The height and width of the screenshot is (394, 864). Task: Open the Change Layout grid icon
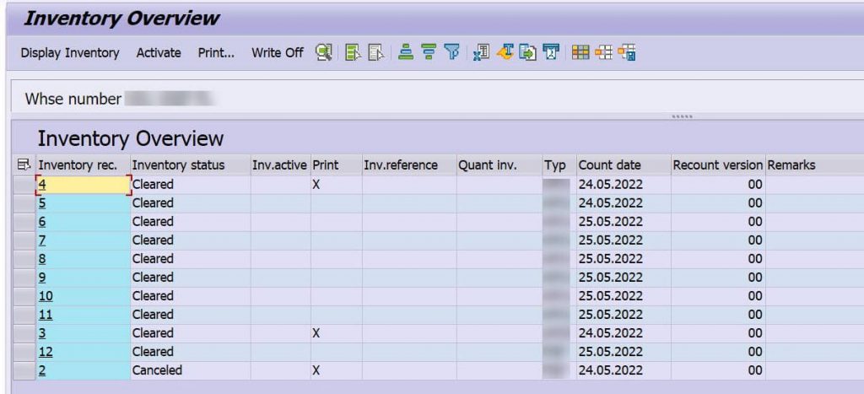click(580, 52)
